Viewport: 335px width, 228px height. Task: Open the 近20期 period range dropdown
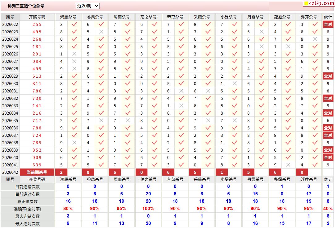[87, 6]
